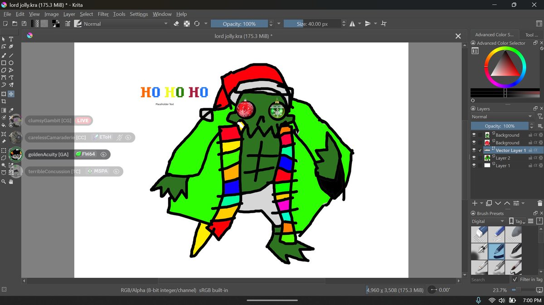Select the Move tool
The image size is (544, 305).
pyautogui.click(x=11, y=94)
